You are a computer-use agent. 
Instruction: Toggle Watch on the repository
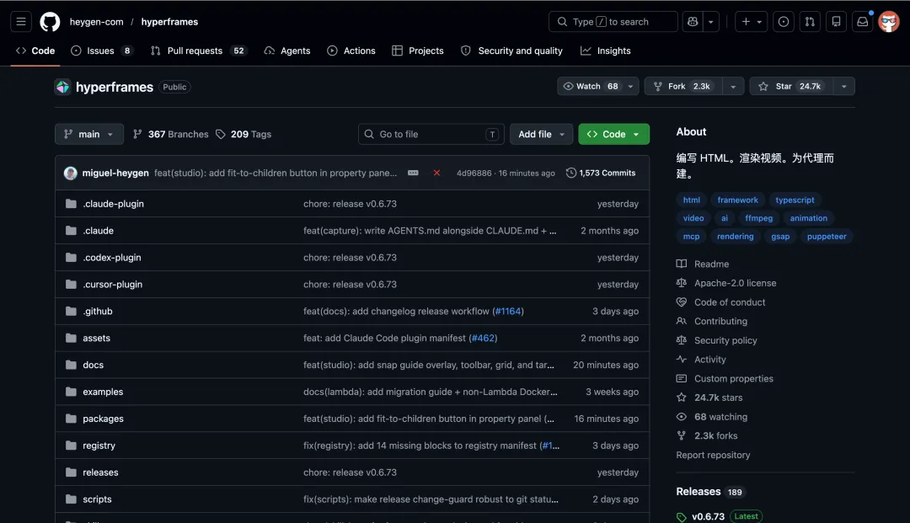pos(597,87)
